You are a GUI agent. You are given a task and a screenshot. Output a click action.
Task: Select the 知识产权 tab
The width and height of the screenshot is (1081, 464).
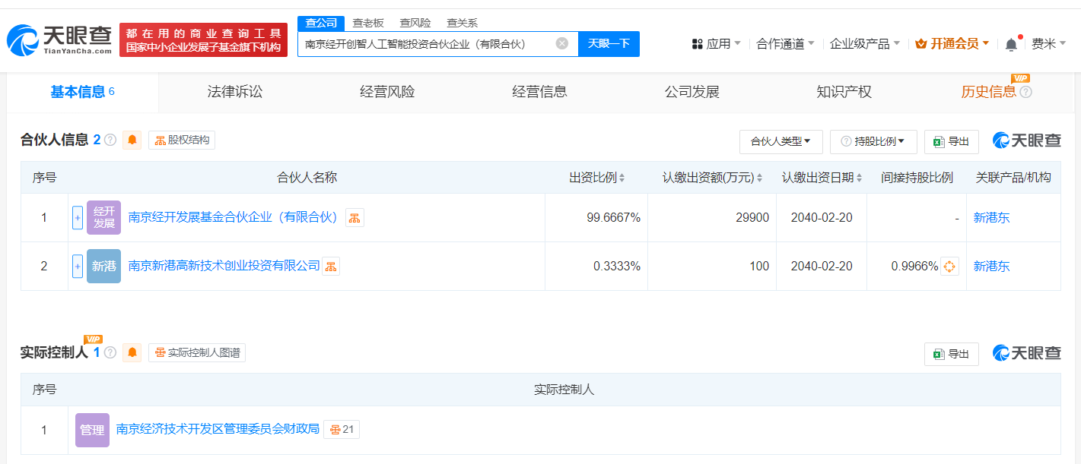(x=844, y=92)
